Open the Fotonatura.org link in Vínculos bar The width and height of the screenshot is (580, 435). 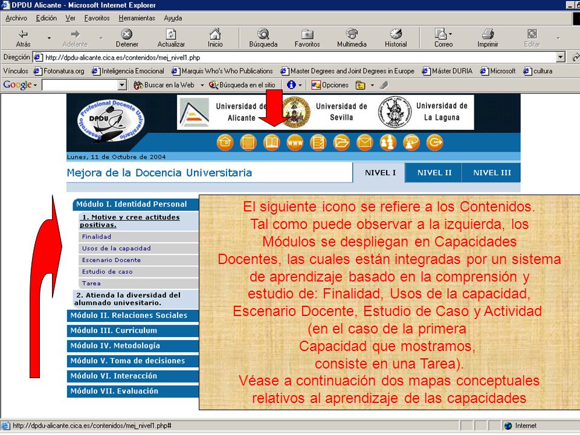(59, 71)
